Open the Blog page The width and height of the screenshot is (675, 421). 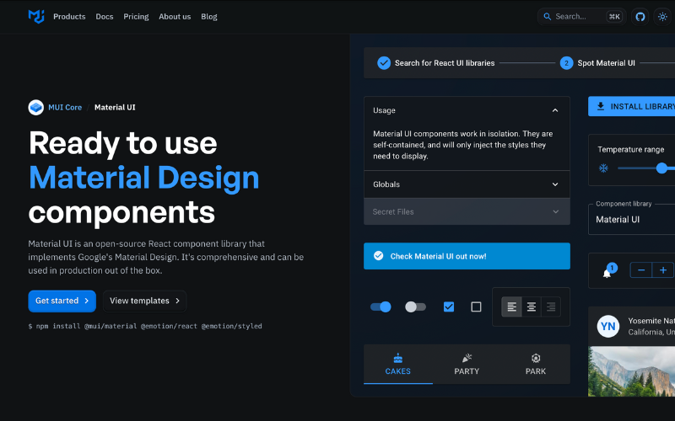[x=209, y=17]
